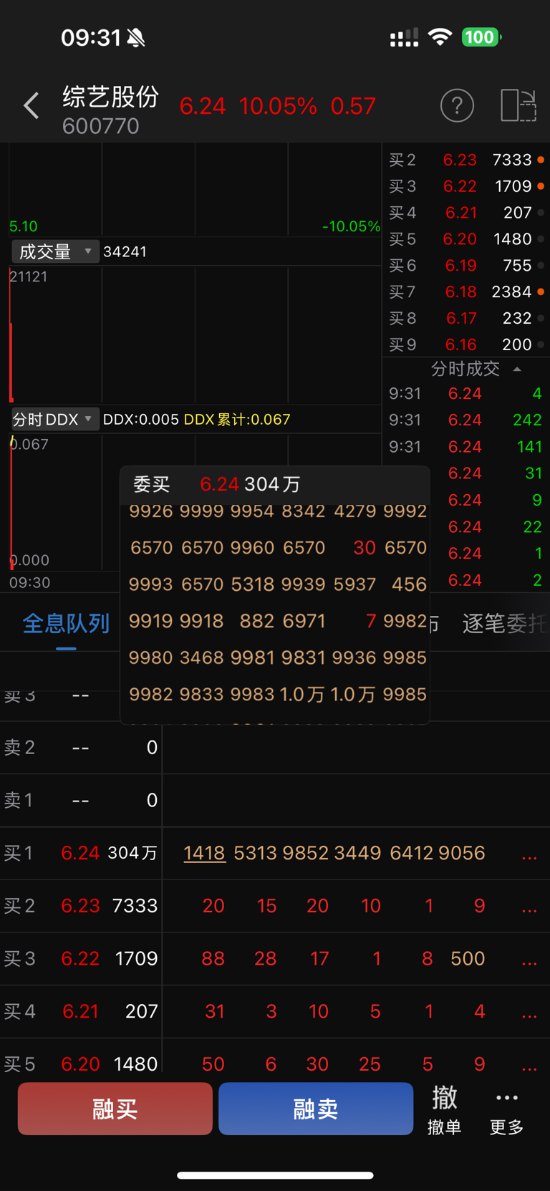Viewport: 550px width, 1191px height.
Task: Tap the red 30 order in 委买 popup
Action: click(365, 548)
